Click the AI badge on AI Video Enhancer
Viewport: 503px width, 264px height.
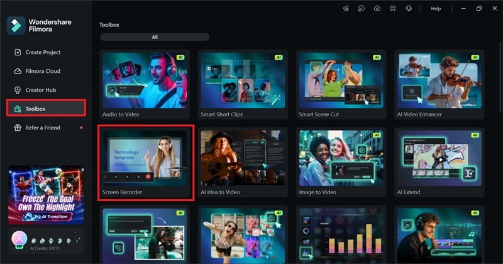coord(475,57)
